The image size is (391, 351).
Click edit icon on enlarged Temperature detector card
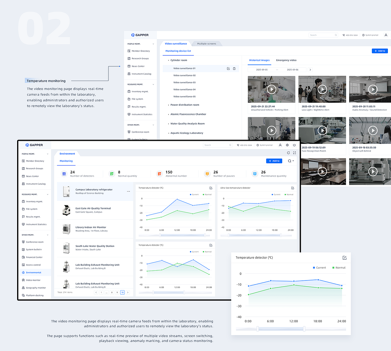(x=345, y=258)
